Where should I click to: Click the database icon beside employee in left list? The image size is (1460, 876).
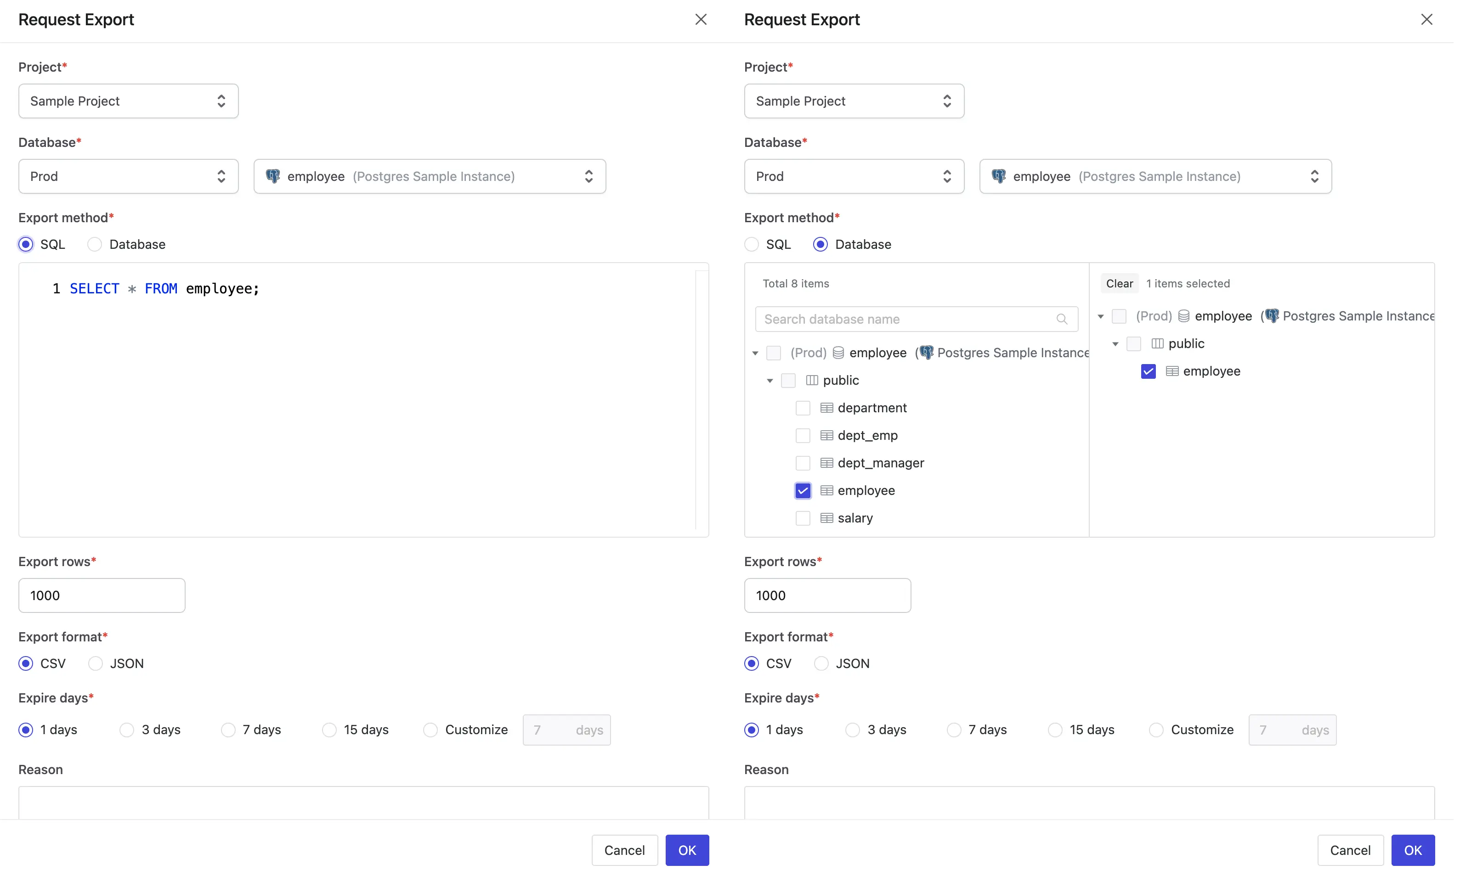(x=838, y=353)
